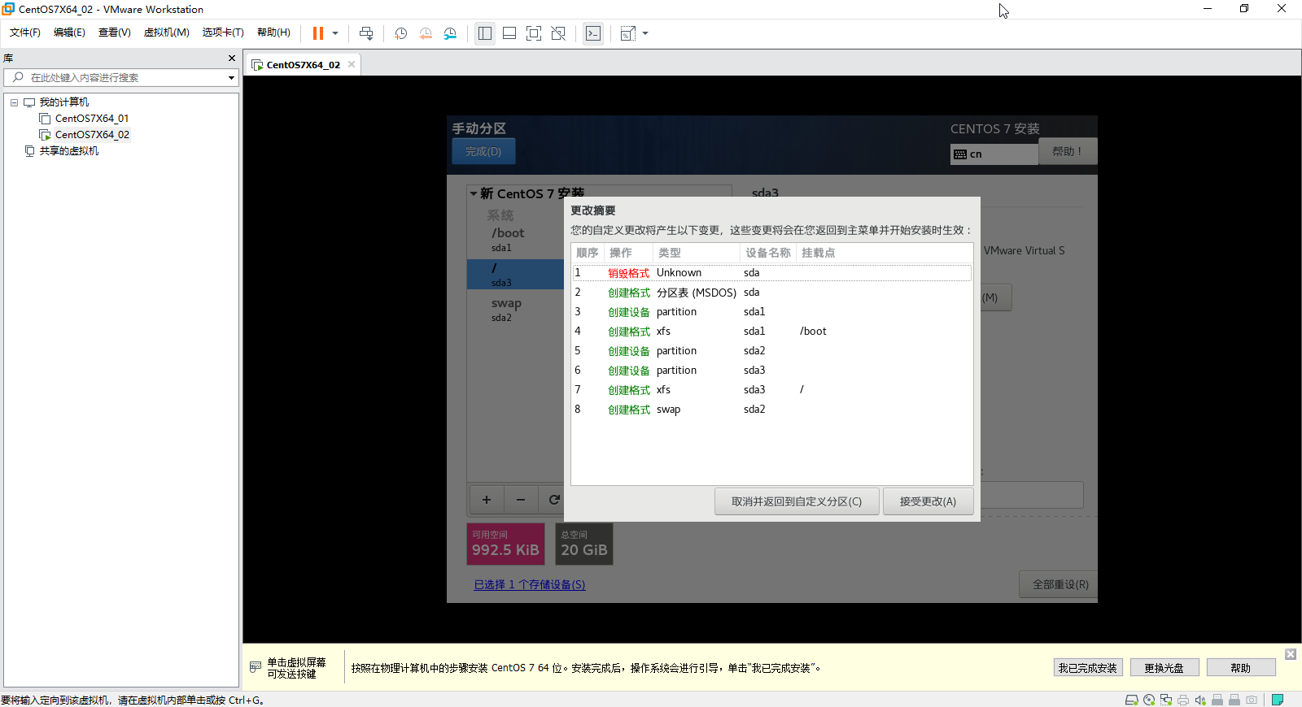1302x707 pixels.
Task: Toggle the thumbnail bar view icon
Action: pos(509,33)
